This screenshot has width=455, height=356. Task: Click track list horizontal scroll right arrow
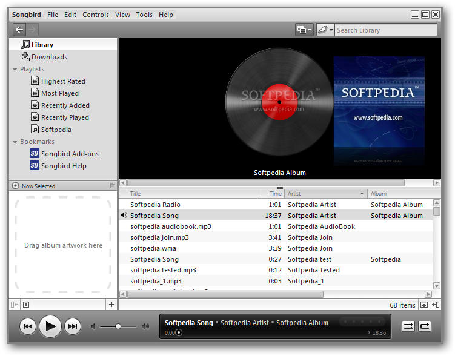428,294
